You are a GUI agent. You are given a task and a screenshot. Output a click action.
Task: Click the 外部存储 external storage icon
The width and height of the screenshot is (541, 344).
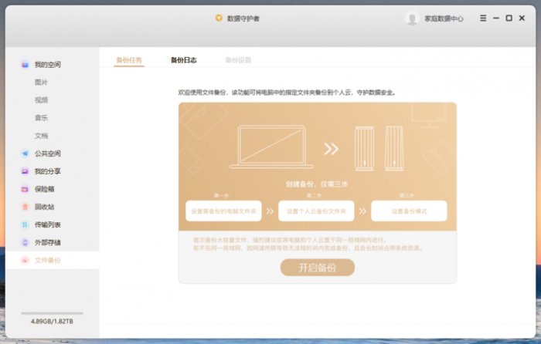click(x=26, y=242)
